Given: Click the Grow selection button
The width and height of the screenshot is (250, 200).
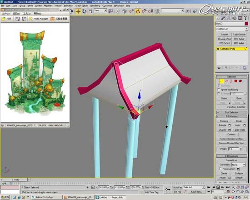Looking at the screenshot, I should (x=239, y=98).
